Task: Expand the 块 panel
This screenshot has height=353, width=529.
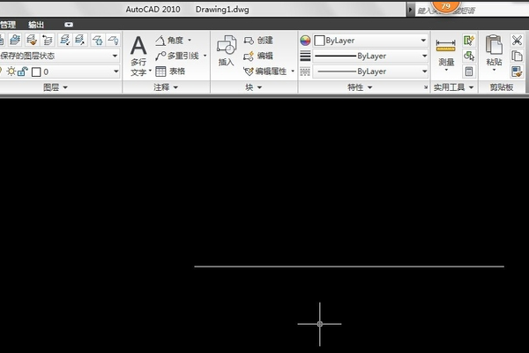Action: tap(253, 87)
